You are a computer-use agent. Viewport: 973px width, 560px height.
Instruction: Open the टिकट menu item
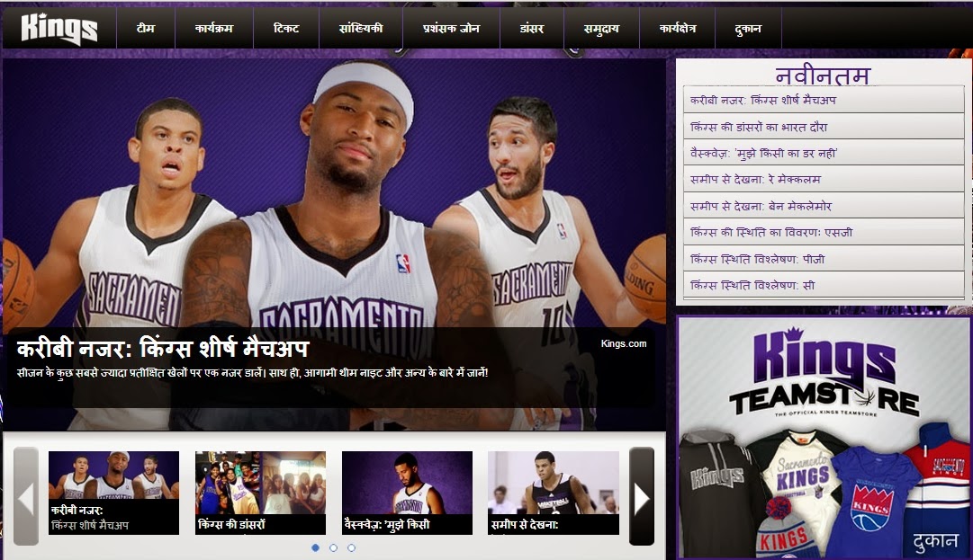coord(286,29)
